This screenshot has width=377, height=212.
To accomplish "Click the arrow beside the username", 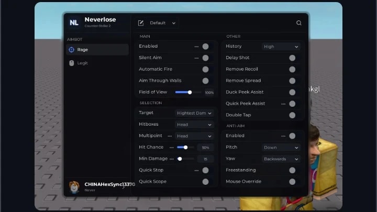I will pyautogui.click(x=124, y=187).
